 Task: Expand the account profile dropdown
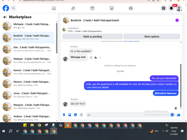[179, 8]
